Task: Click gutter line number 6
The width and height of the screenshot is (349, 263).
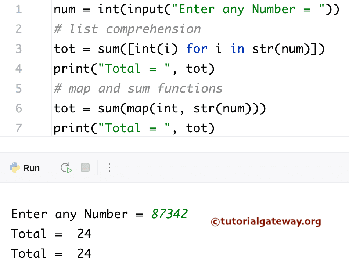Action: [19, 108]
